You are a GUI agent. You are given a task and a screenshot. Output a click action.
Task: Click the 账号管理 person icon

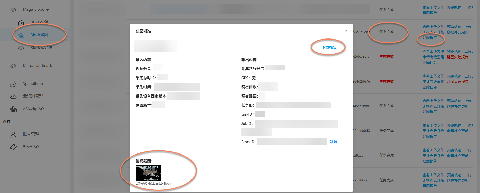(13, 134)
